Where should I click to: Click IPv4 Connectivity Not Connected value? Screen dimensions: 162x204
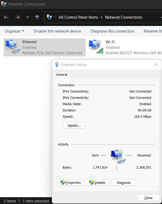click(140, 92)
